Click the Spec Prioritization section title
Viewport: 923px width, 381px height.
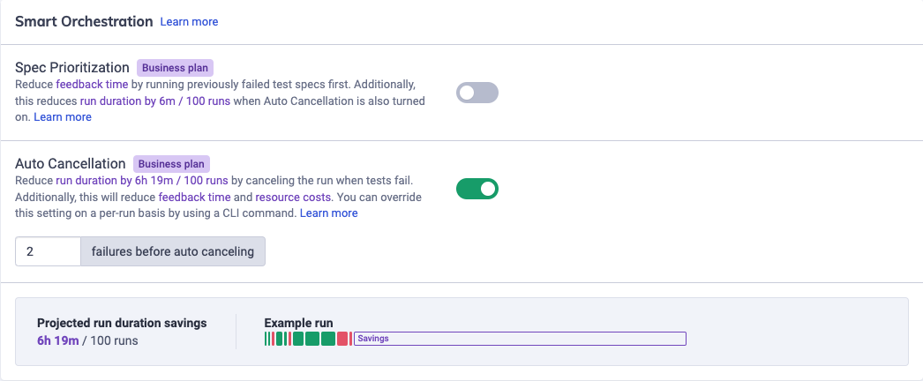pos(72,68)
